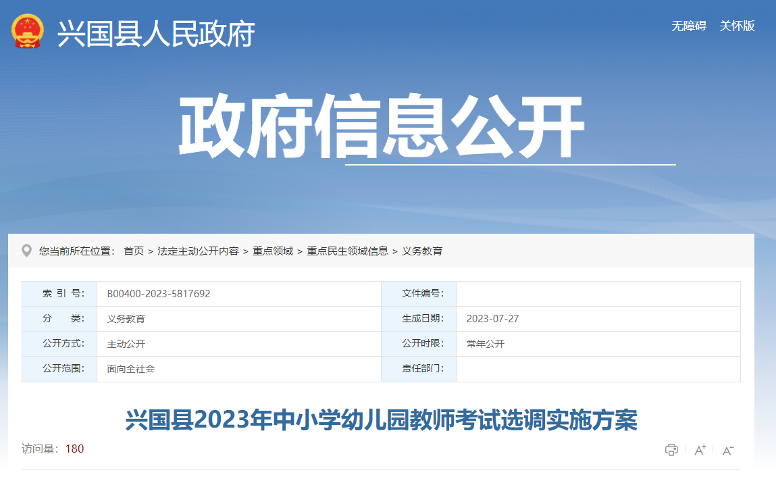Go to 首页 in breadcrumb
Screen dimensions: 776x483
134,251
